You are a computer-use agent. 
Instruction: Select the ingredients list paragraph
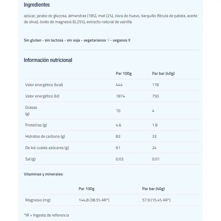(110, 19)
